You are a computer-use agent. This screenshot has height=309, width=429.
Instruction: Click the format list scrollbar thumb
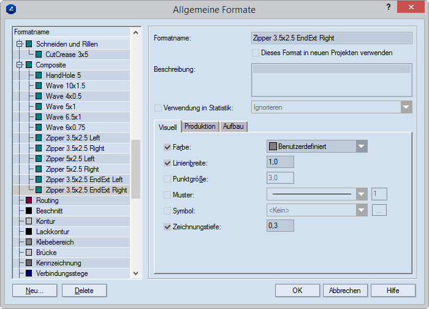coord(135,169)
